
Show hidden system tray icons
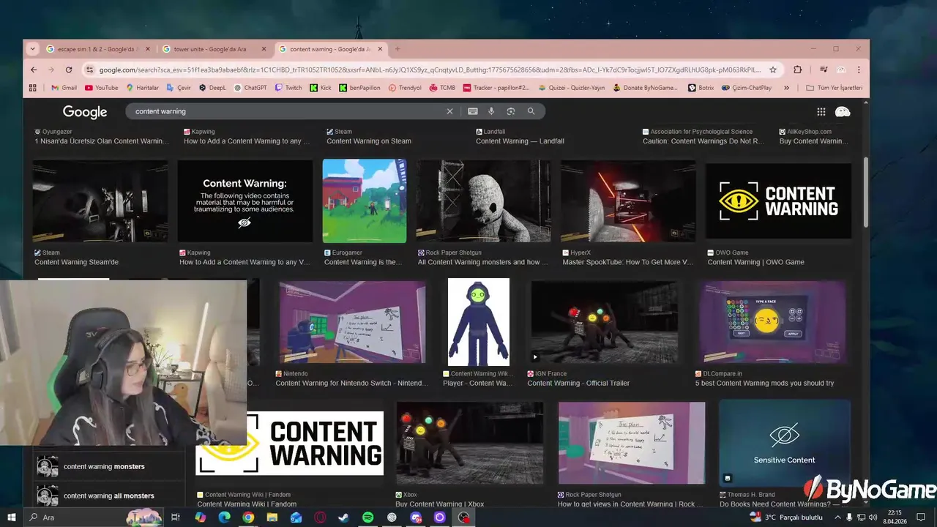point(838,517)
